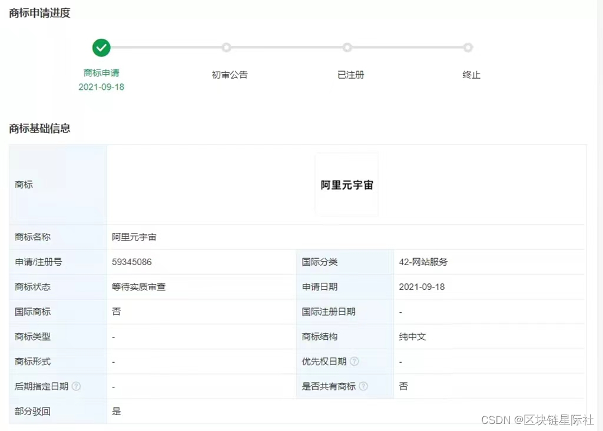Viewport: 603px width, 431px height.
Task: Click the 阿里元宇宙 trademark image thumbnail
Action: 346,185
